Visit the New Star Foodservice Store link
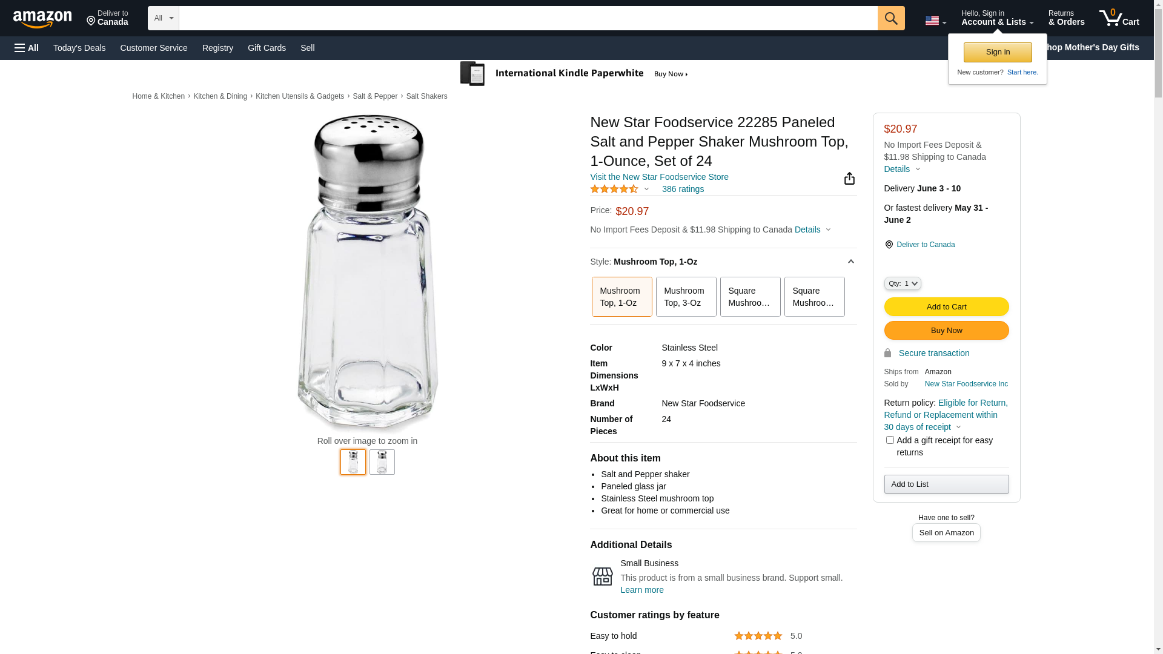 coord(659,177)
